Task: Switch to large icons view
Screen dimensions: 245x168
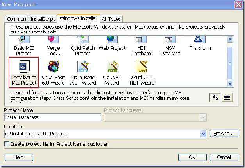Action: 215,98
